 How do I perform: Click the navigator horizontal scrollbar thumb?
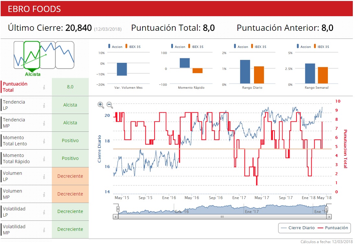(222, 217)
